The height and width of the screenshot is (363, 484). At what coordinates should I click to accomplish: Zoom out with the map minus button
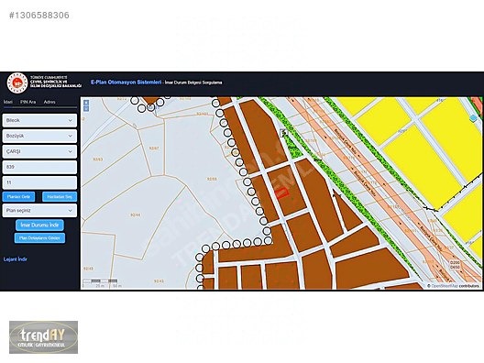point(86,108)
